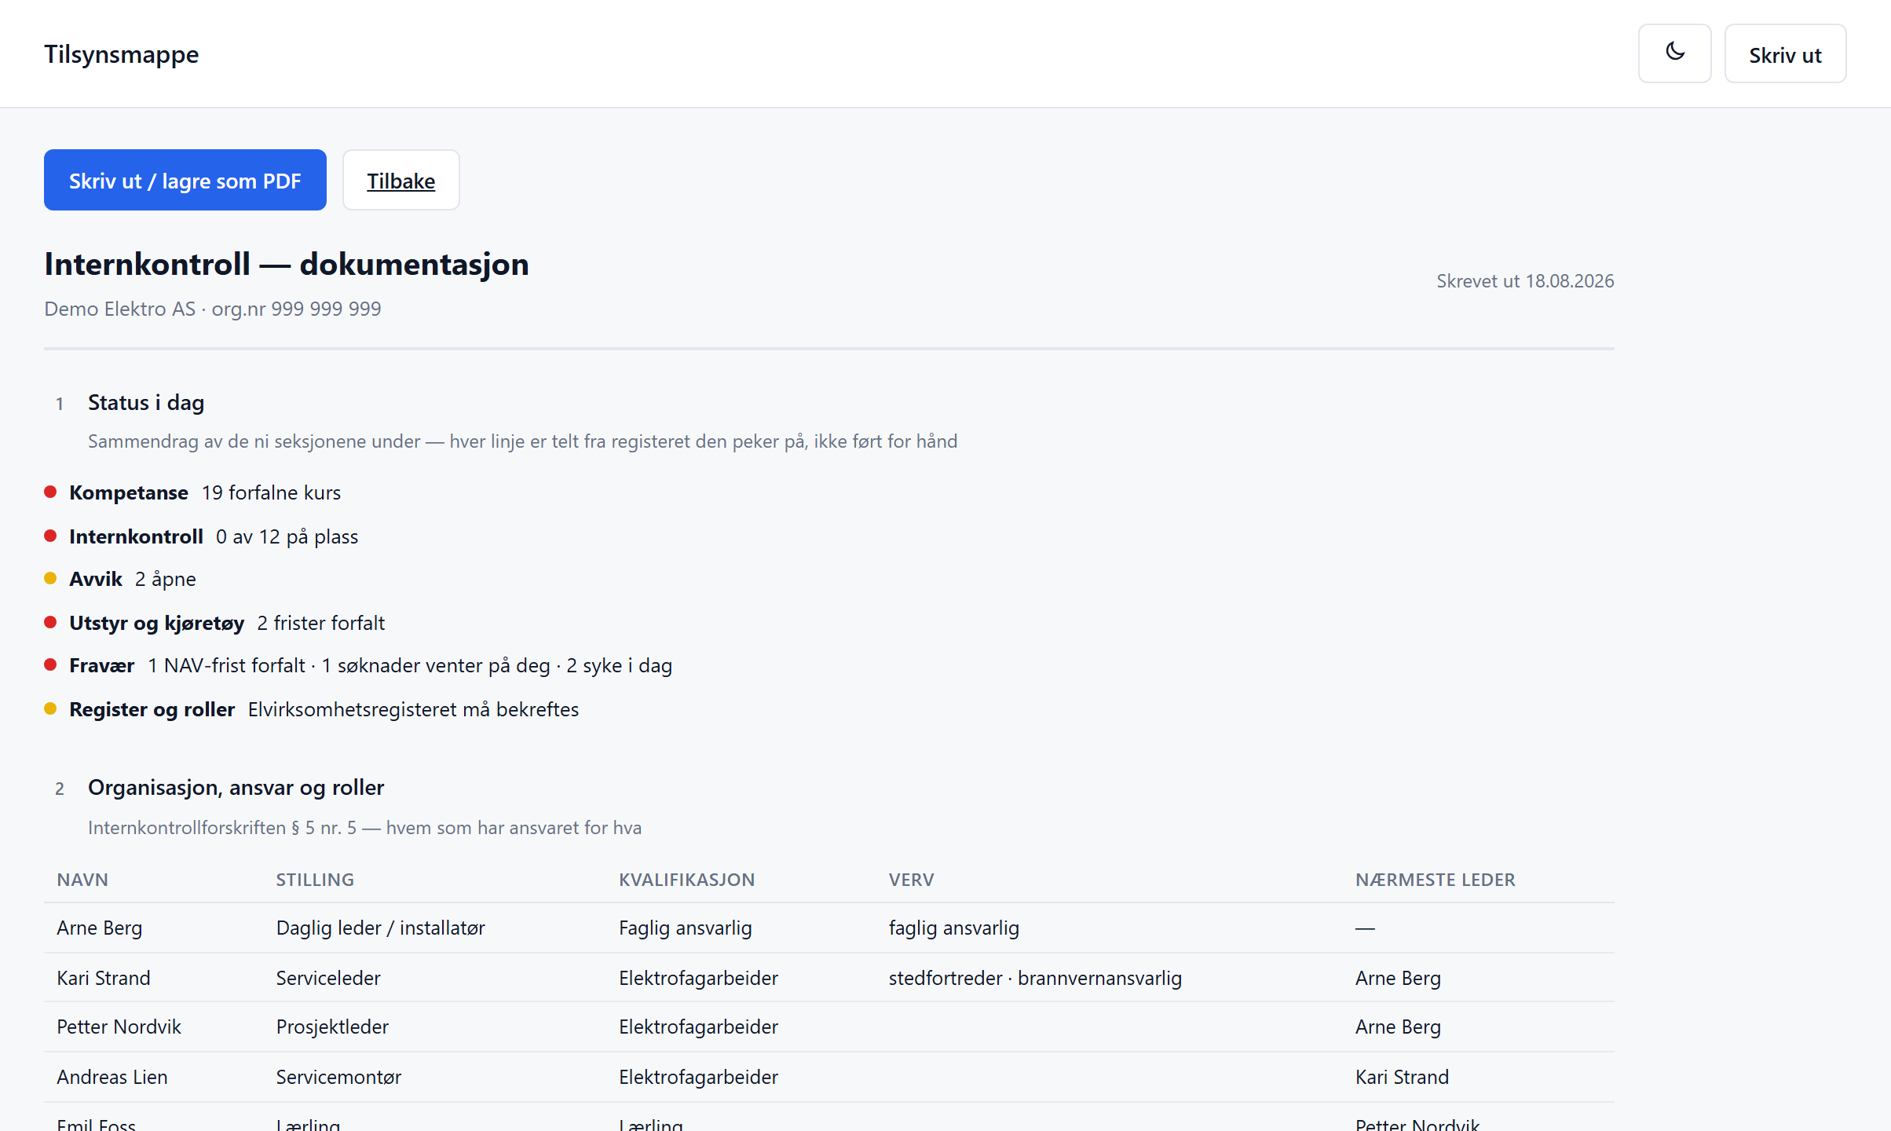Click the Skrevet ut 18.08.2026 date

pyautogui.click(x=1525, y=281)
